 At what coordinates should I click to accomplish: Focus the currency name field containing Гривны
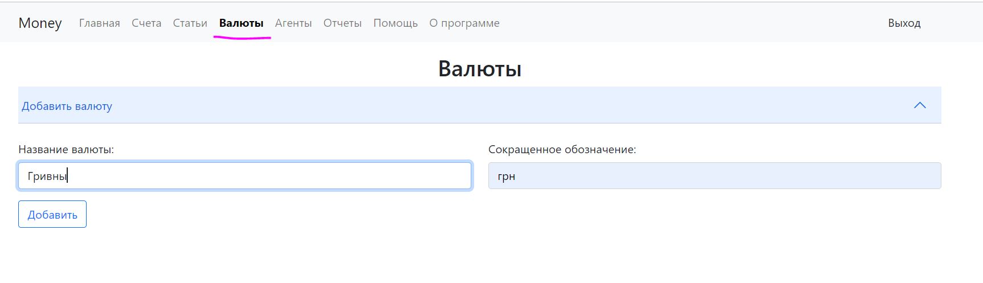(x=244, y=176)
